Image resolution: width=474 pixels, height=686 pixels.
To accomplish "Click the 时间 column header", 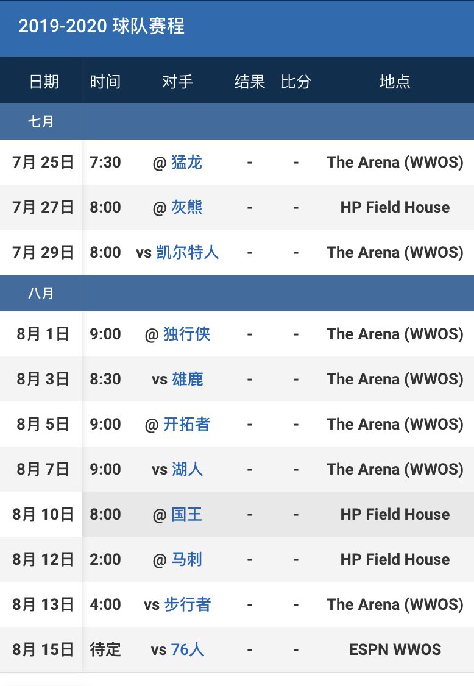I will click(105, 82).
